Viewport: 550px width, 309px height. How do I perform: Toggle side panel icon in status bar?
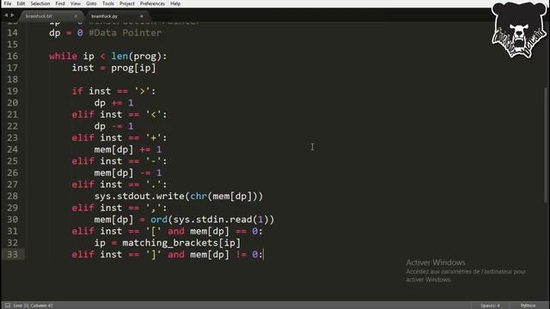point(8,306)
